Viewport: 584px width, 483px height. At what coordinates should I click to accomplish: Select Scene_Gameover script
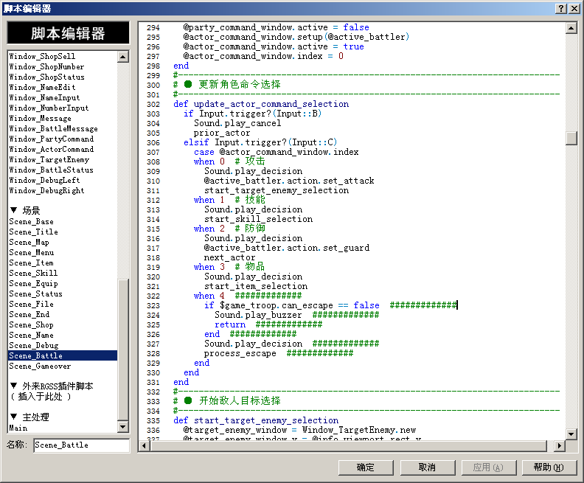40,366
